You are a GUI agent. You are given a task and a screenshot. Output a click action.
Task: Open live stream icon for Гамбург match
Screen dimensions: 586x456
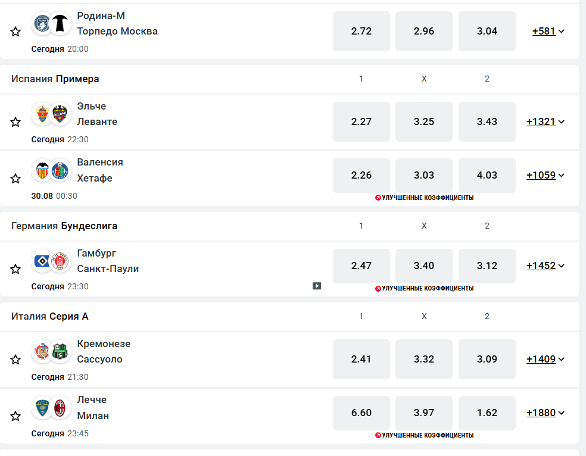[317, 286]
